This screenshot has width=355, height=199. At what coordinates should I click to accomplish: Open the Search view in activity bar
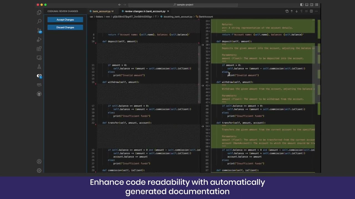(x=39, y=21)
